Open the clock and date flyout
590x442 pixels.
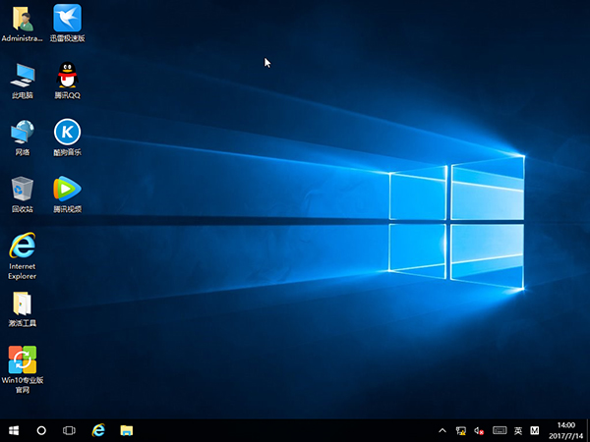565,430
